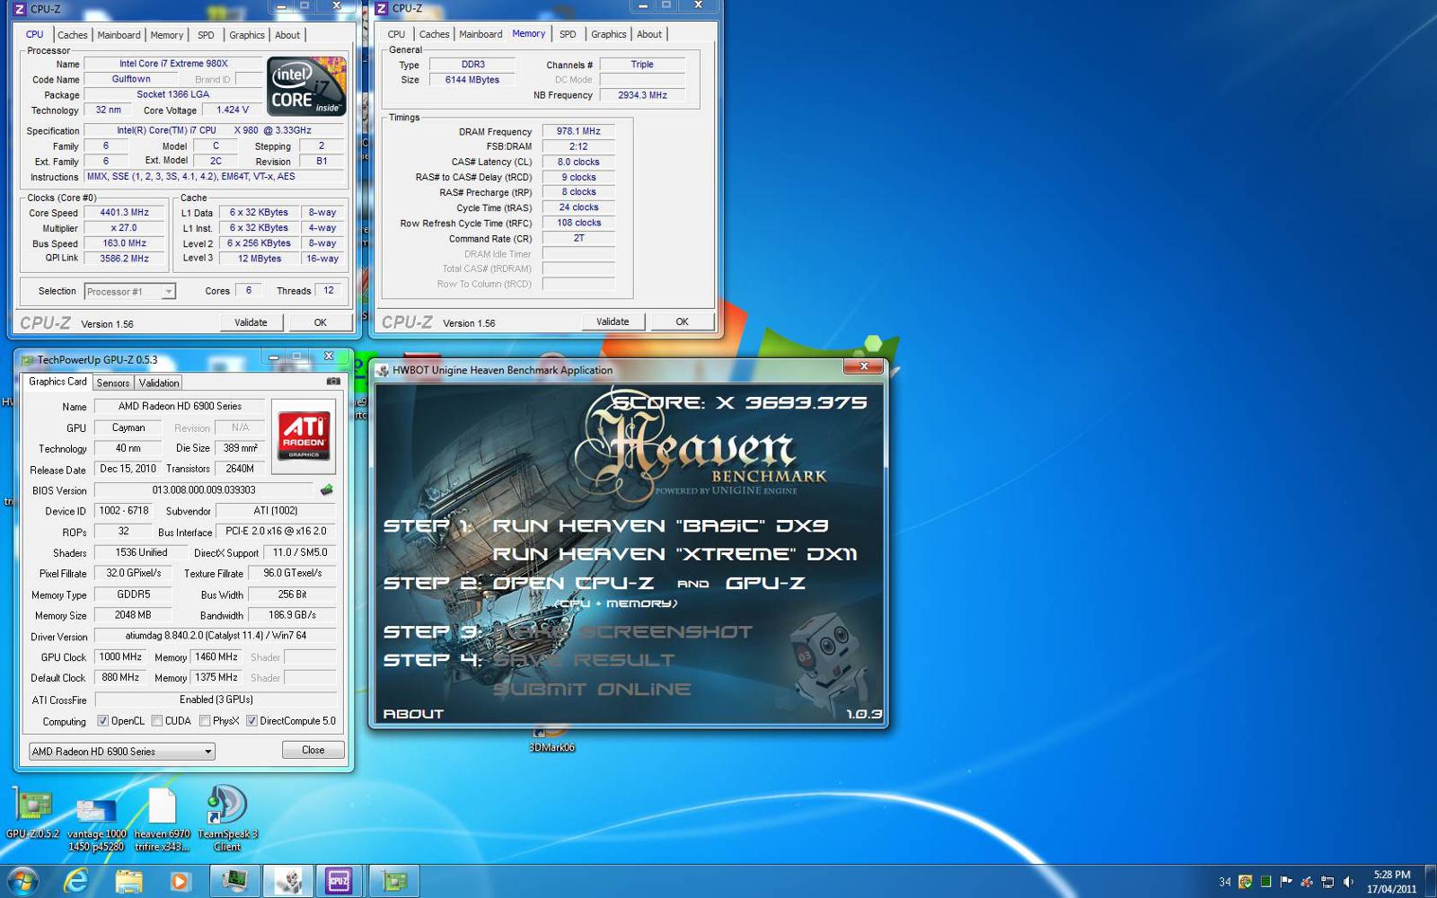
Task: Click SUBMIT ONLINE in Heaven window
Action: (593, 690)
